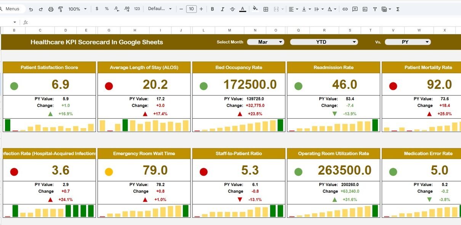This screenshot has width=461, height=225.
Task: Open the PY comparison dropdown
Action: point(408,42)
